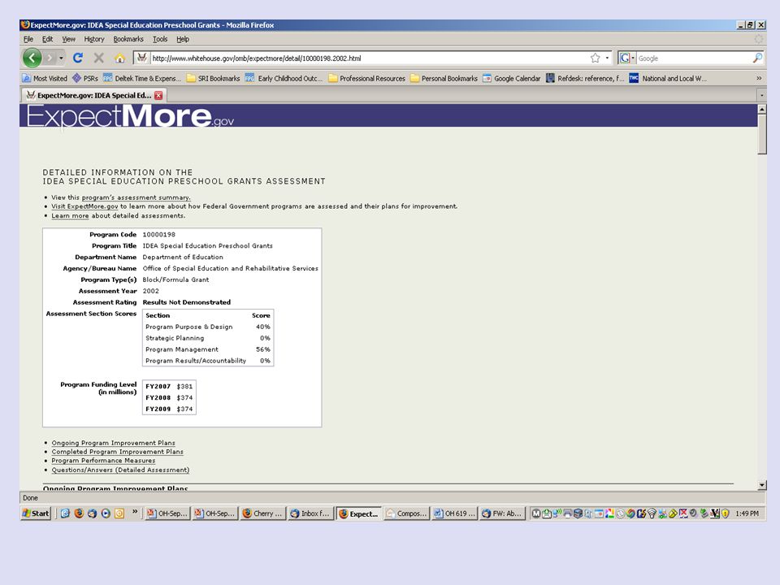Select the FY2009 funding value $374
780x585 pixels.
tap(184, 409)
